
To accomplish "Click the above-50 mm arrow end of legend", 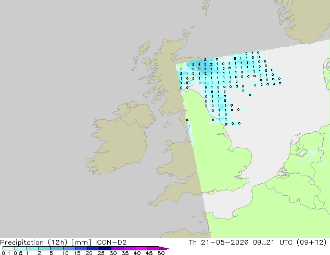I will 165,249.
